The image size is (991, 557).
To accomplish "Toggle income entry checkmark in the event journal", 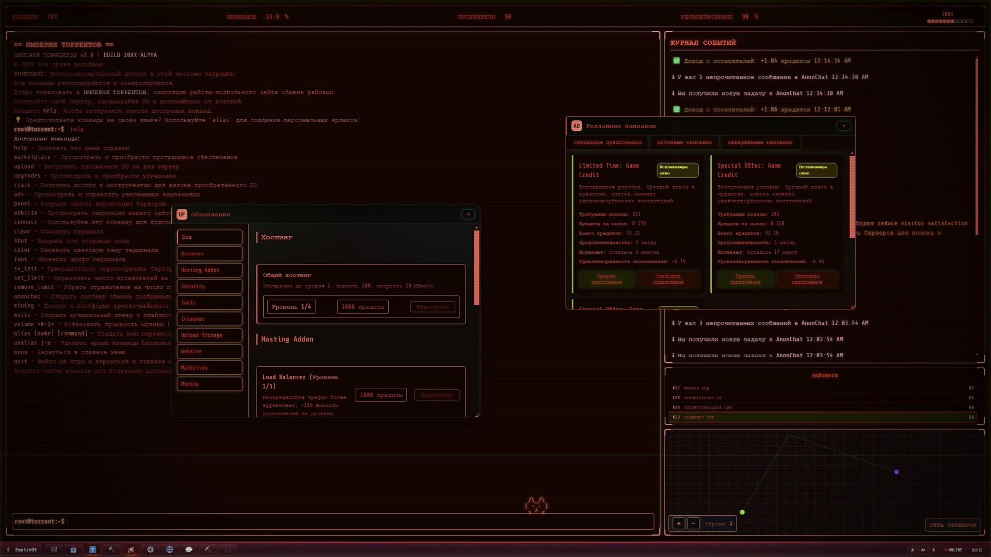I will (676, 60).
